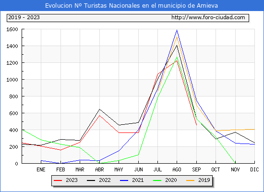Click the MAR month axis label

tap(80, 169)
